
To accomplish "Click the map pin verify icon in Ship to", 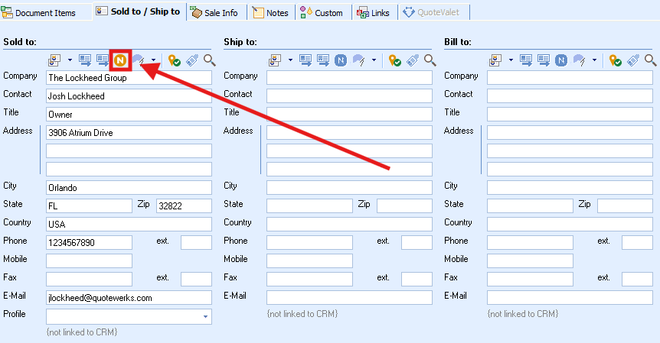I will click(x=395, y=60).
